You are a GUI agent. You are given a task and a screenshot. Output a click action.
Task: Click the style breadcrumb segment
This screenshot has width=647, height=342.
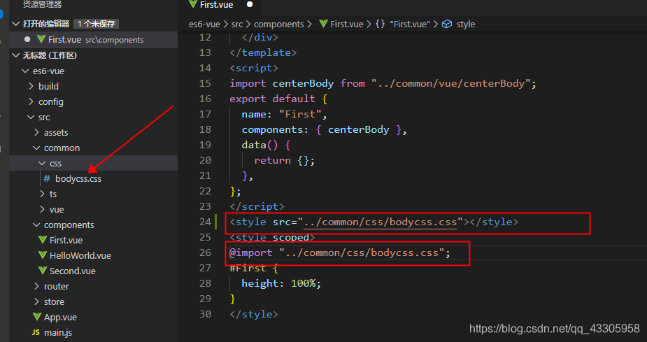pos(465,24)
